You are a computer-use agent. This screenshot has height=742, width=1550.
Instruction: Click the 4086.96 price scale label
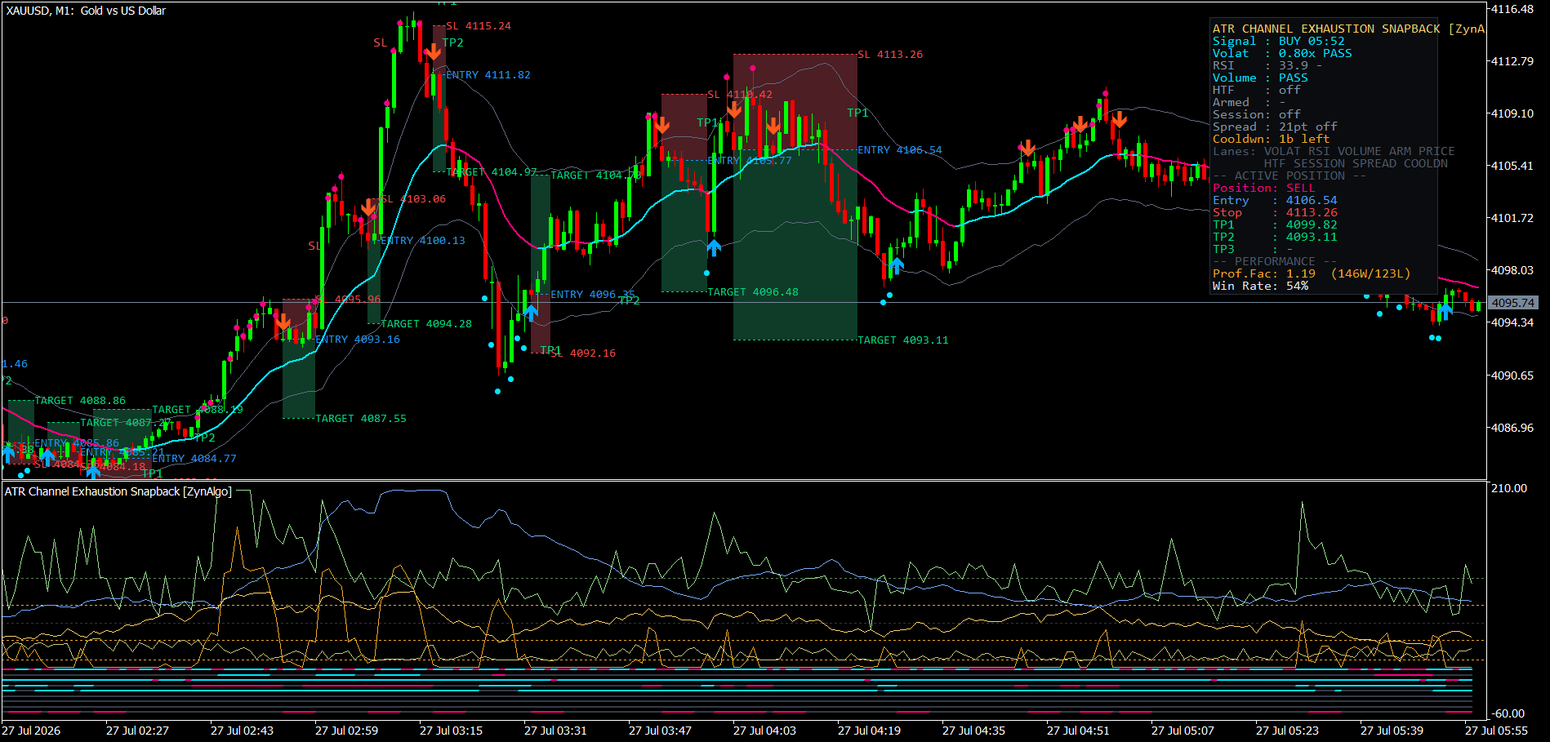[x=1512, y=428]
